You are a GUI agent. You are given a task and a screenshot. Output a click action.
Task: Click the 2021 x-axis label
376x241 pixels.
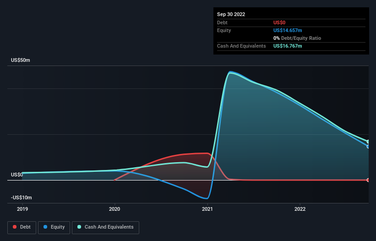(x=207, y=209)
